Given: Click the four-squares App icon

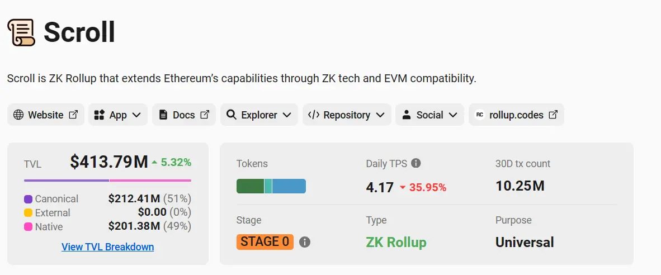Looking at the screenshot, I should 100,115.
